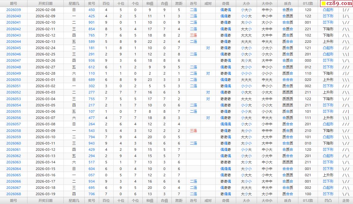The width and height of the screenshot is (353, 204).
Task: Click the date cell 2026-02-24
Action: (x=45, y=48)
